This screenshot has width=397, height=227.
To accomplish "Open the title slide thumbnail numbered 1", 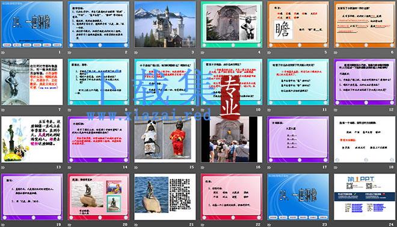I will tap(32, 24).
